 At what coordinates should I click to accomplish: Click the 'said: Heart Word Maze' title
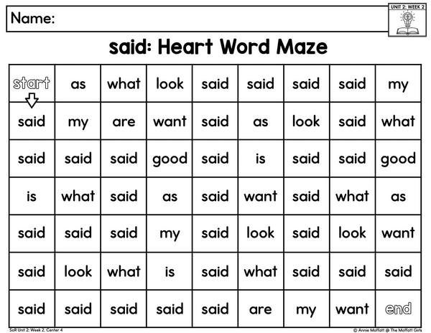218,47
